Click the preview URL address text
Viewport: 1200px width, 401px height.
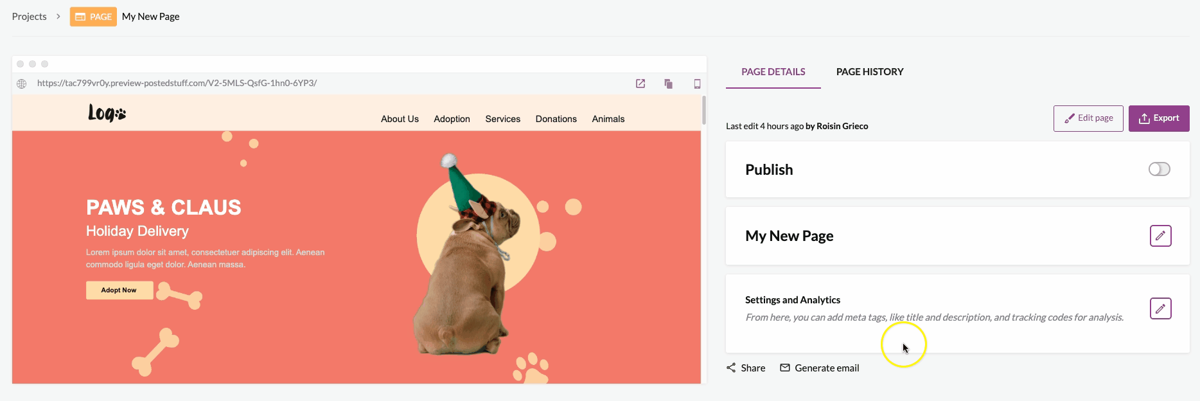(177, 84)
